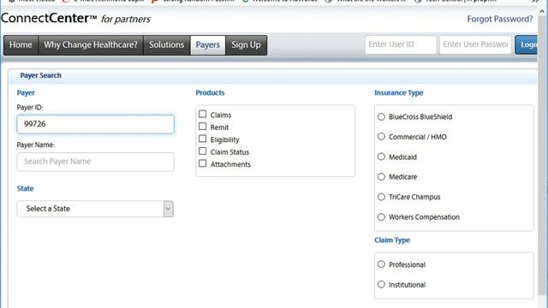Open the Why Change Healthcare? tab
548x308 pixels.
click(x=91, y=45)
